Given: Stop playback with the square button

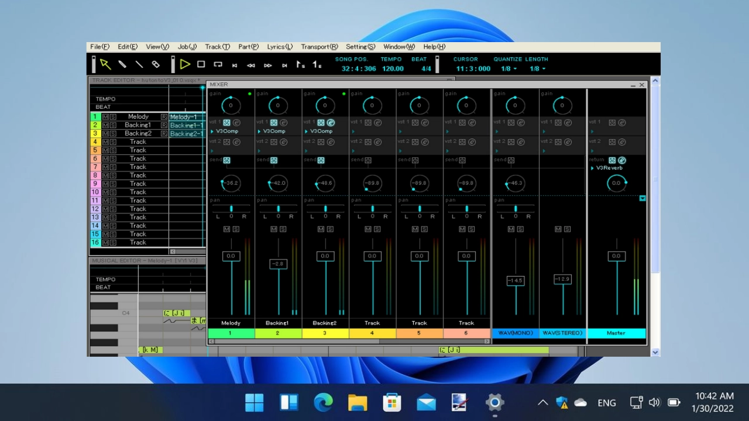Looking at the screenshot, I should click(201, 64).
